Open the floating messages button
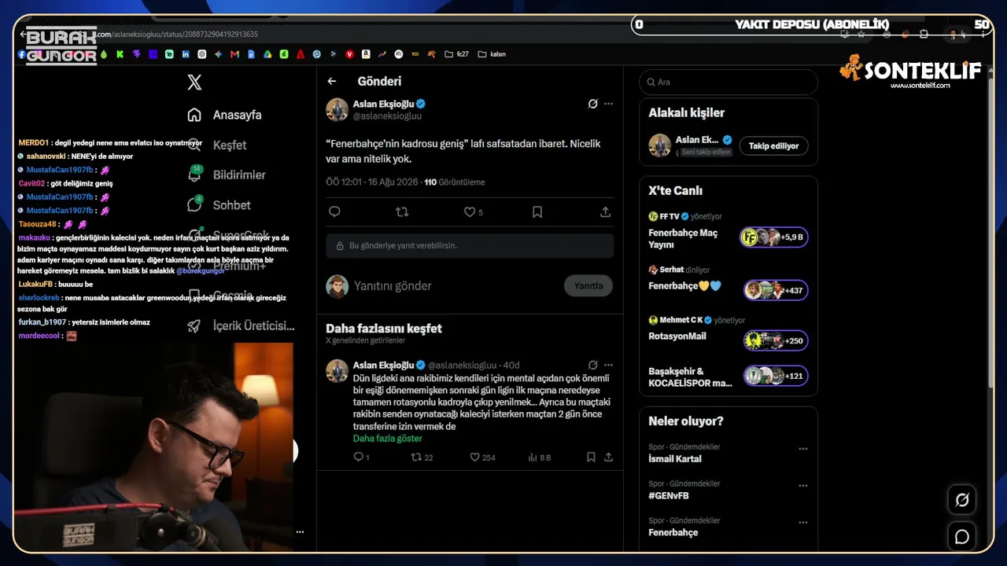 tap(962, 537)
